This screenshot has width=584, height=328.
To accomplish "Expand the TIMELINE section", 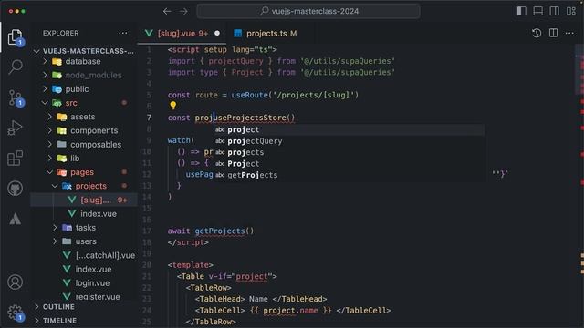I will coord(84,321).
